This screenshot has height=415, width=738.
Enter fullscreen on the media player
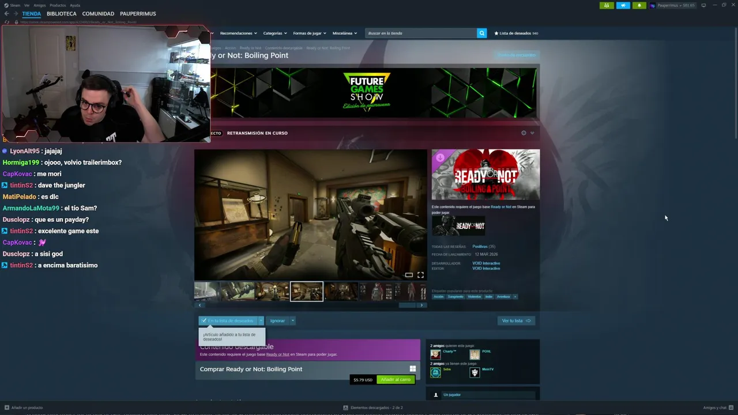pyautogui.click(x=420, y=275)
